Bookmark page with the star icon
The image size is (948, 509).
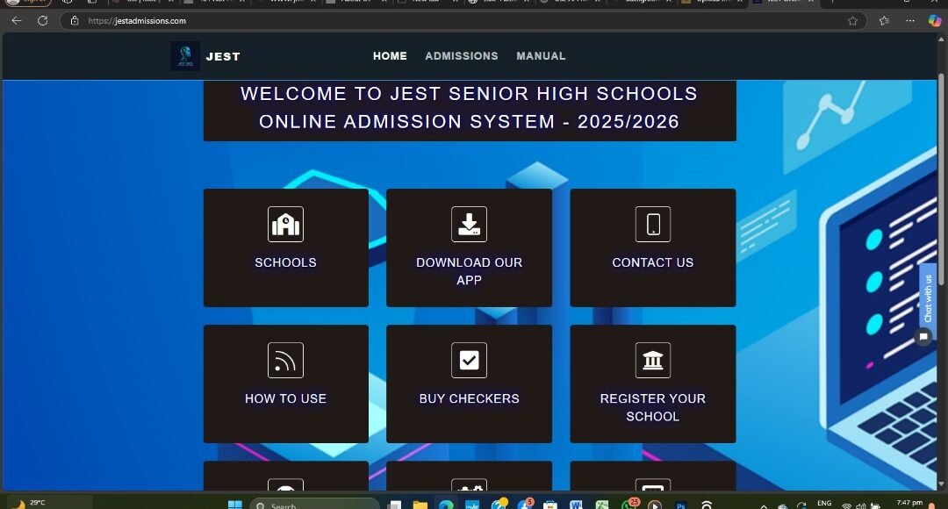click(x=852, y=21)
